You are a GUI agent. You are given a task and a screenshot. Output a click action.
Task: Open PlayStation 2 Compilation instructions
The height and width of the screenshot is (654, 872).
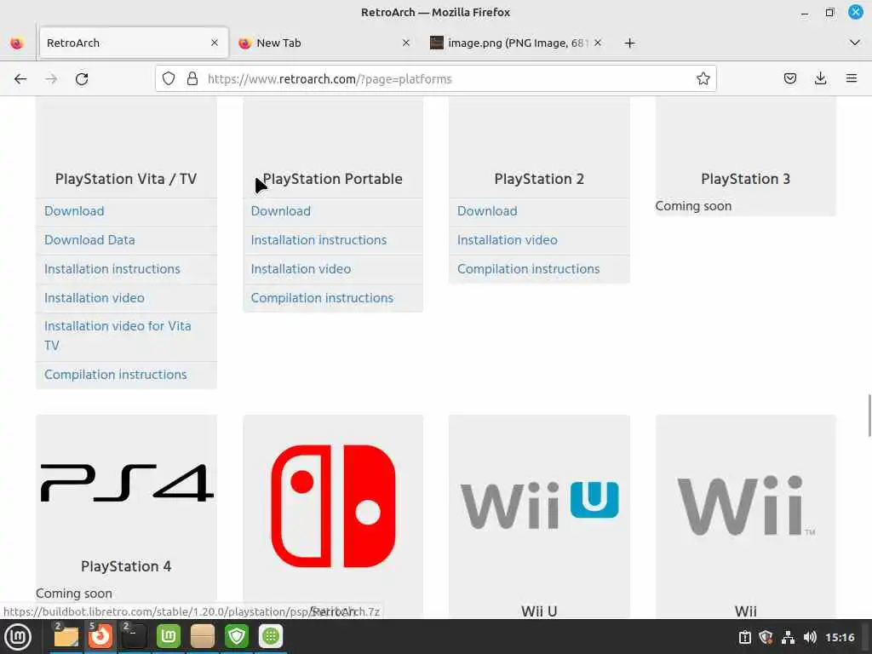pos(528,269)
